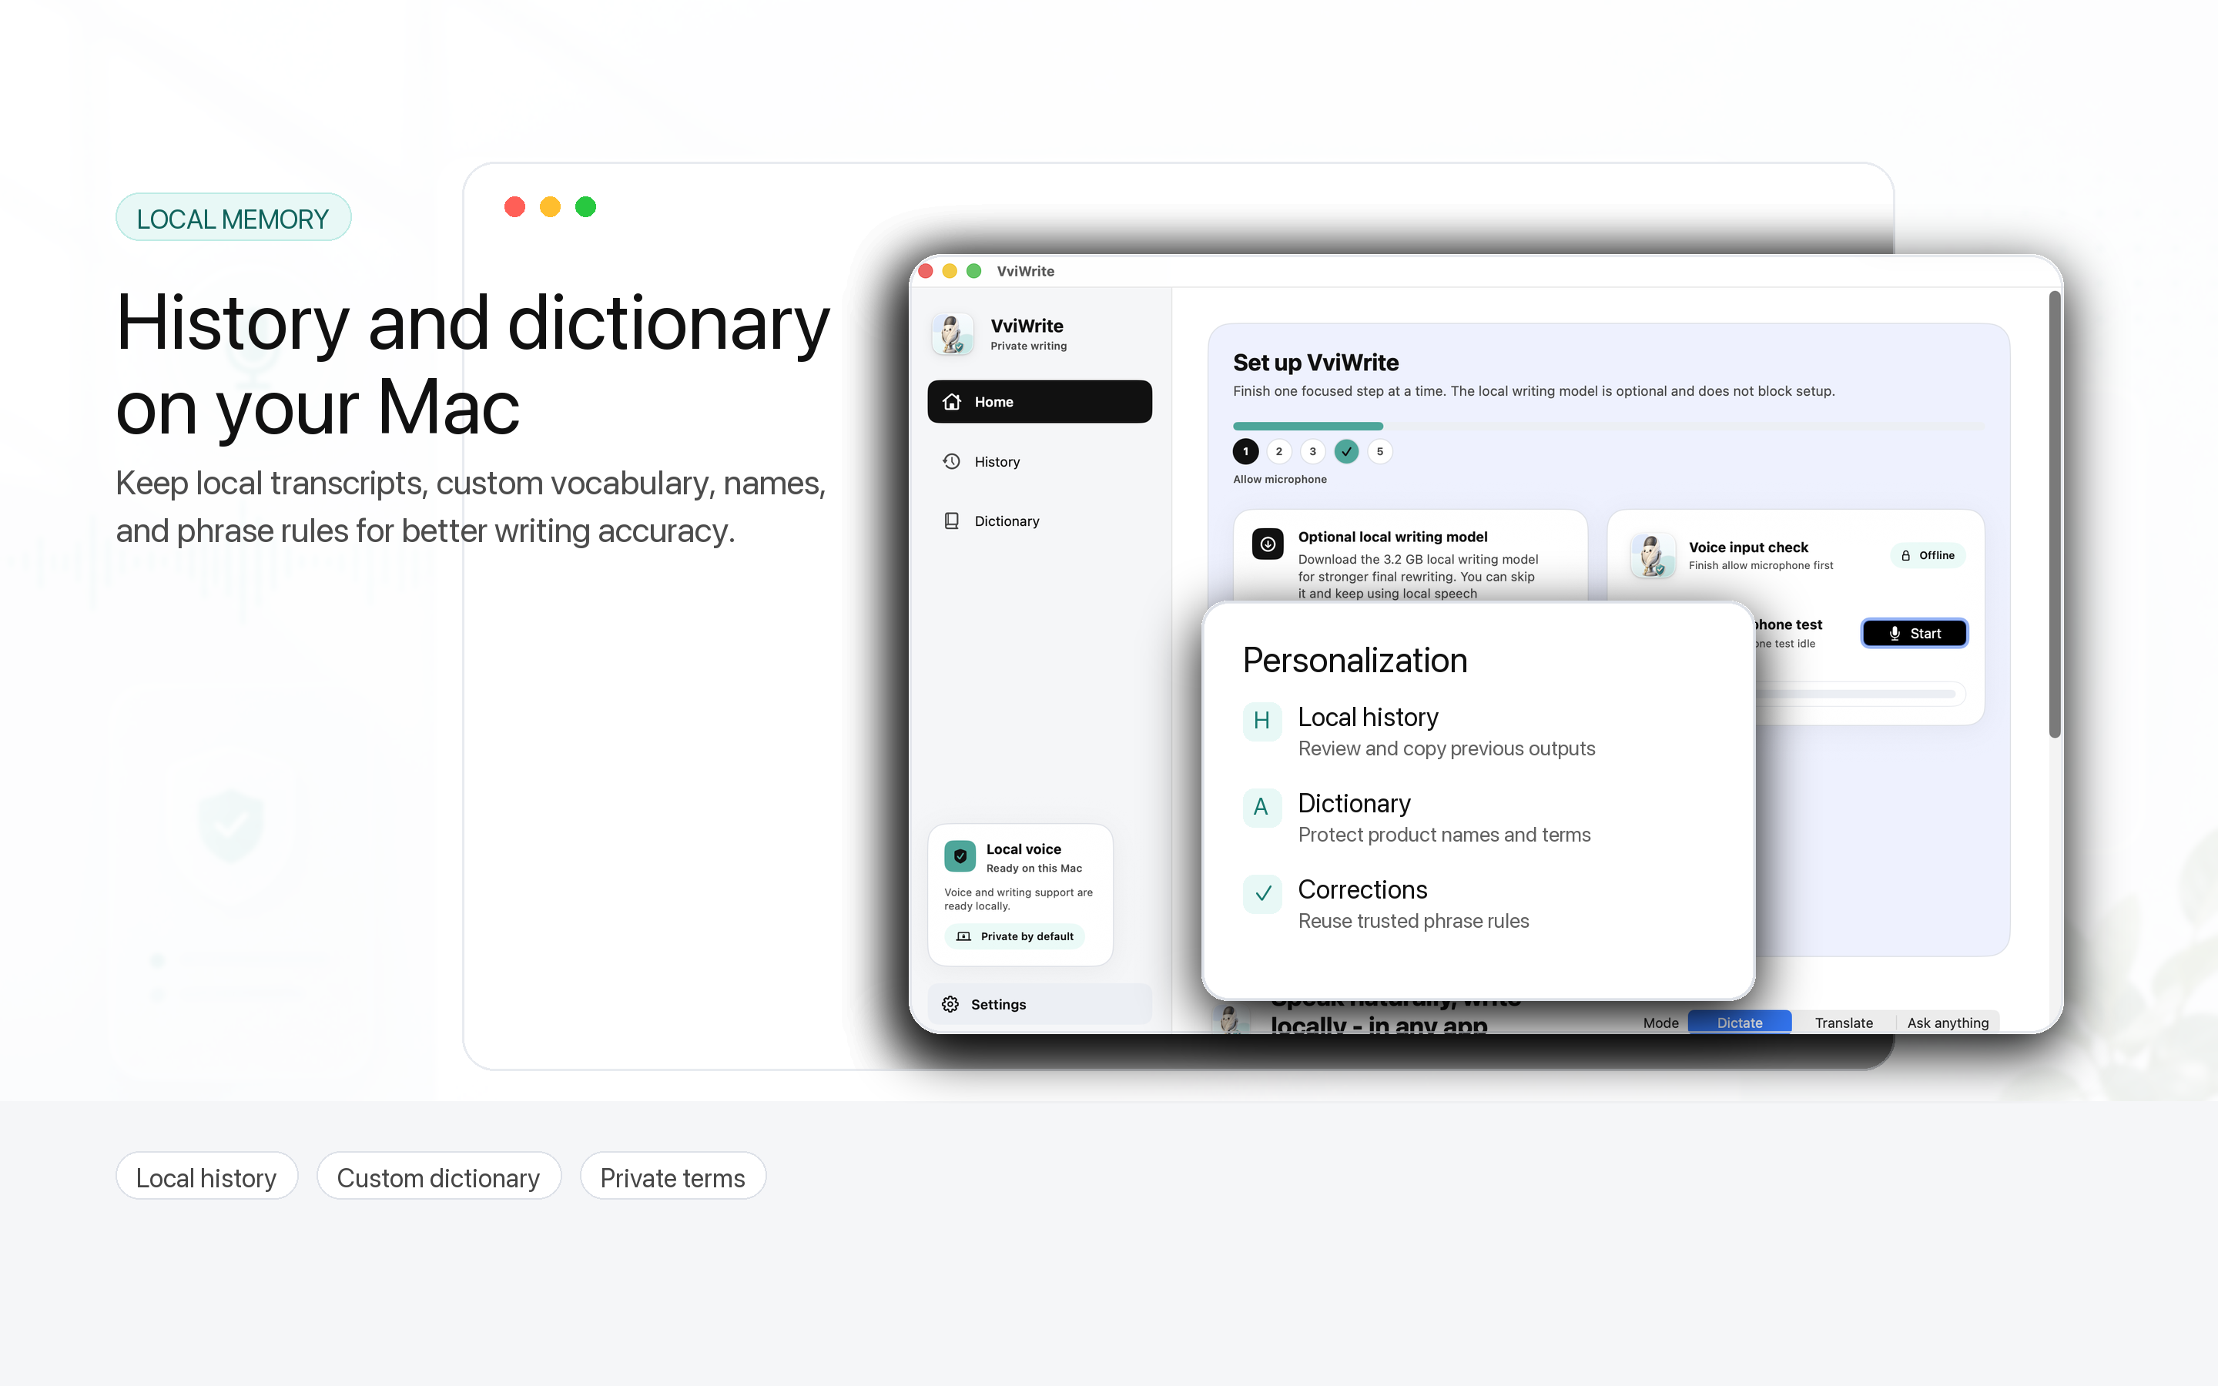Click the Personalization heading
Image resolution: width=2218 pixels, height=1386 pixels.
1355,660
